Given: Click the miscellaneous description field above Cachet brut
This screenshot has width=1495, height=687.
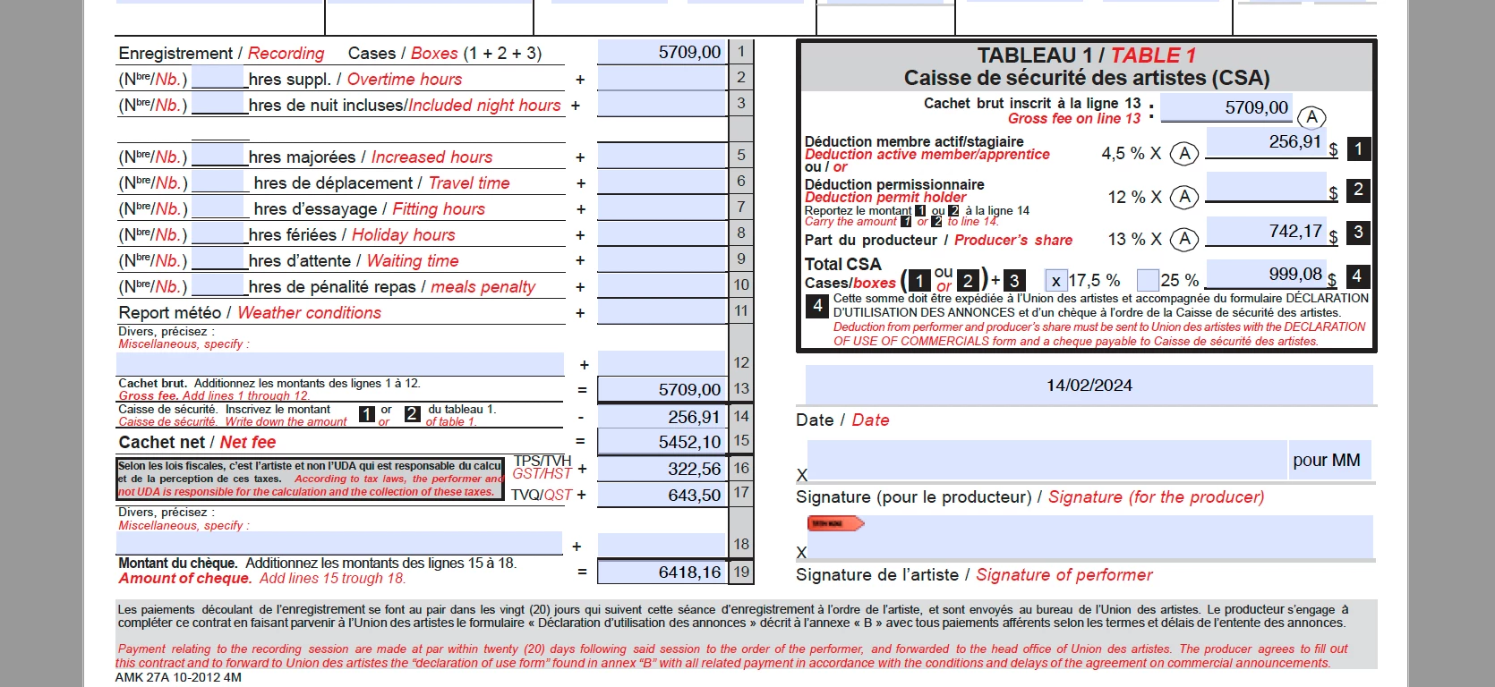Looking at the screenshot, I should pos(340,364).
